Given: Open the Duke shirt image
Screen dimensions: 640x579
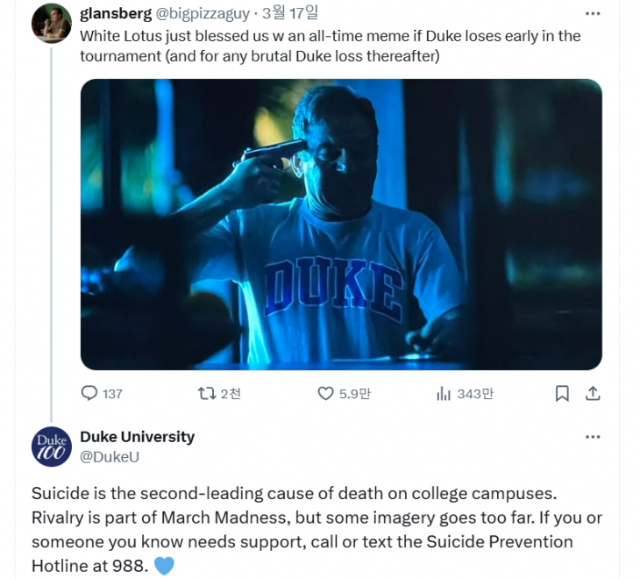Looking at the screenshot, I should [341, 225].
